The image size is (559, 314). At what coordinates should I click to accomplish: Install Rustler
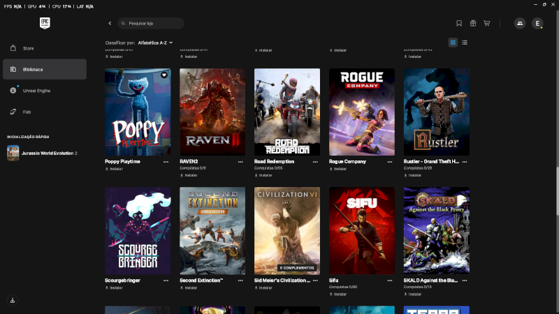point(413,176)
